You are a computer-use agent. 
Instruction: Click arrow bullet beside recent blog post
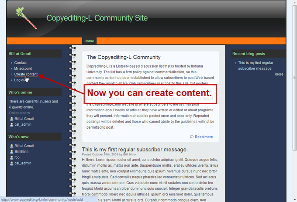click(x=235, y=63)
